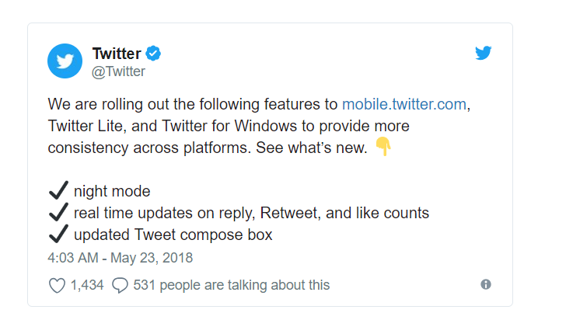
Task: Open the @Twitter handle link
Action: 118,71
